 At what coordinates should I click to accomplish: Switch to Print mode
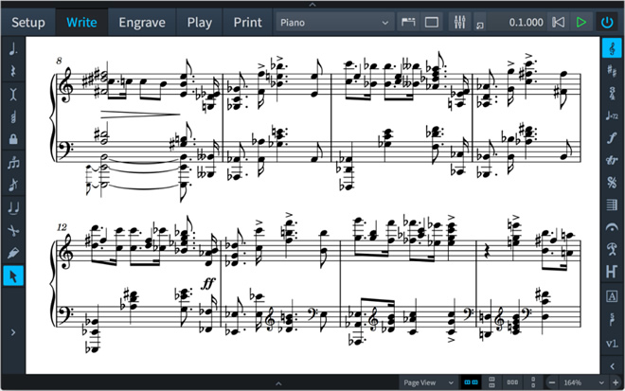point(247,23)
